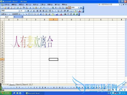The height and width of the screenshot is (95, 127).
Task: Open the font size dropdown
Action: pos(25,11)
